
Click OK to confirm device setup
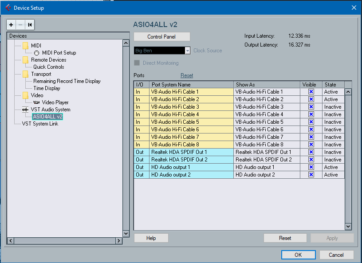[x=298, y=255]
